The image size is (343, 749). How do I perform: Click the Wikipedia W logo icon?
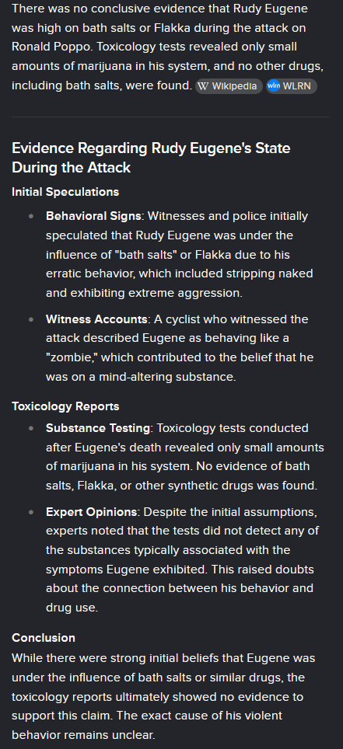[x=203, y=86]
